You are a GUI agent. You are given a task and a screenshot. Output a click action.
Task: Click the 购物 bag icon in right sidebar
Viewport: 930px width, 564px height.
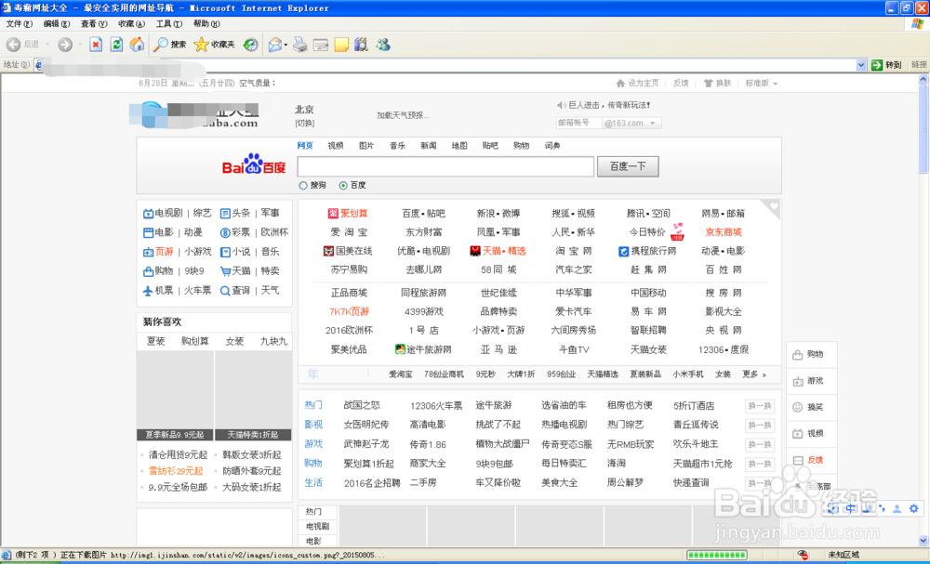(x=798, y=354)
